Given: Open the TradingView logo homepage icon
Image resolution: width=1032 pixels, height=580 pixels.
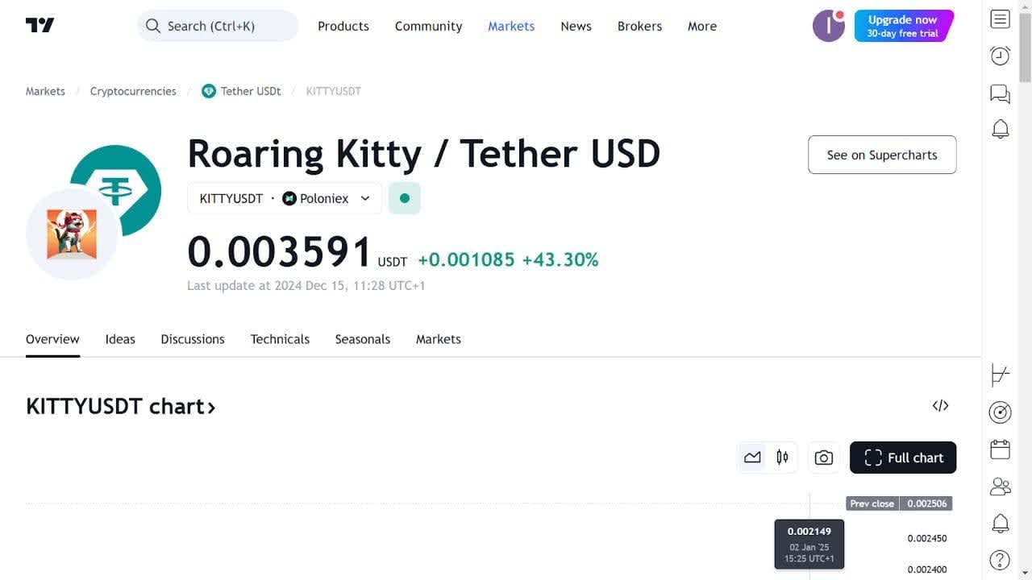Looking at the screenshot, I should point(39,24).
